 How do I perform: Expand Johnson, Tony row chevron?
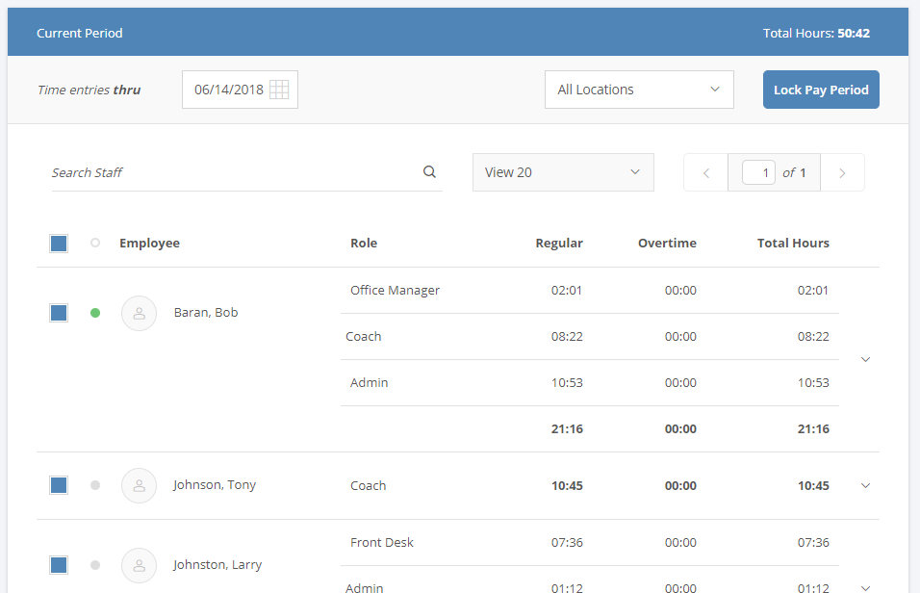(x=865, y=485)
